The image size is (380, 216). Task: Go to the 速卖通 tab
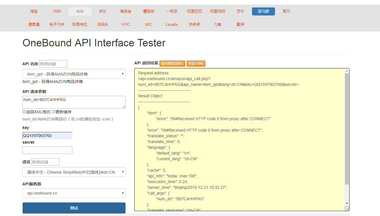(34, 25)
